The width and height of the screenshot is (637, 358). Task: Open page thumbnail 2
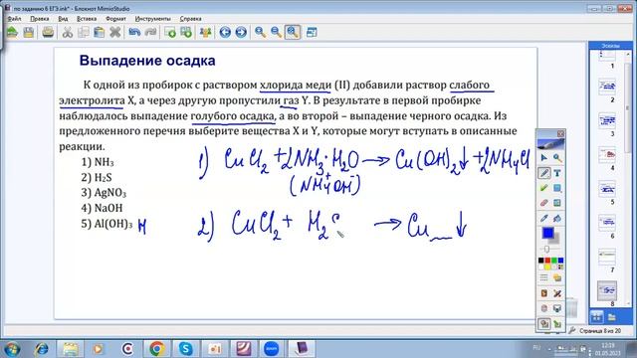click(607, 87)
